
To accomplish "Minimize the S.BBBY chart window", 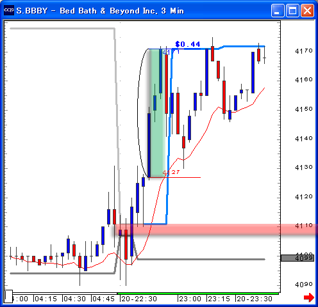I will [278, 10].
